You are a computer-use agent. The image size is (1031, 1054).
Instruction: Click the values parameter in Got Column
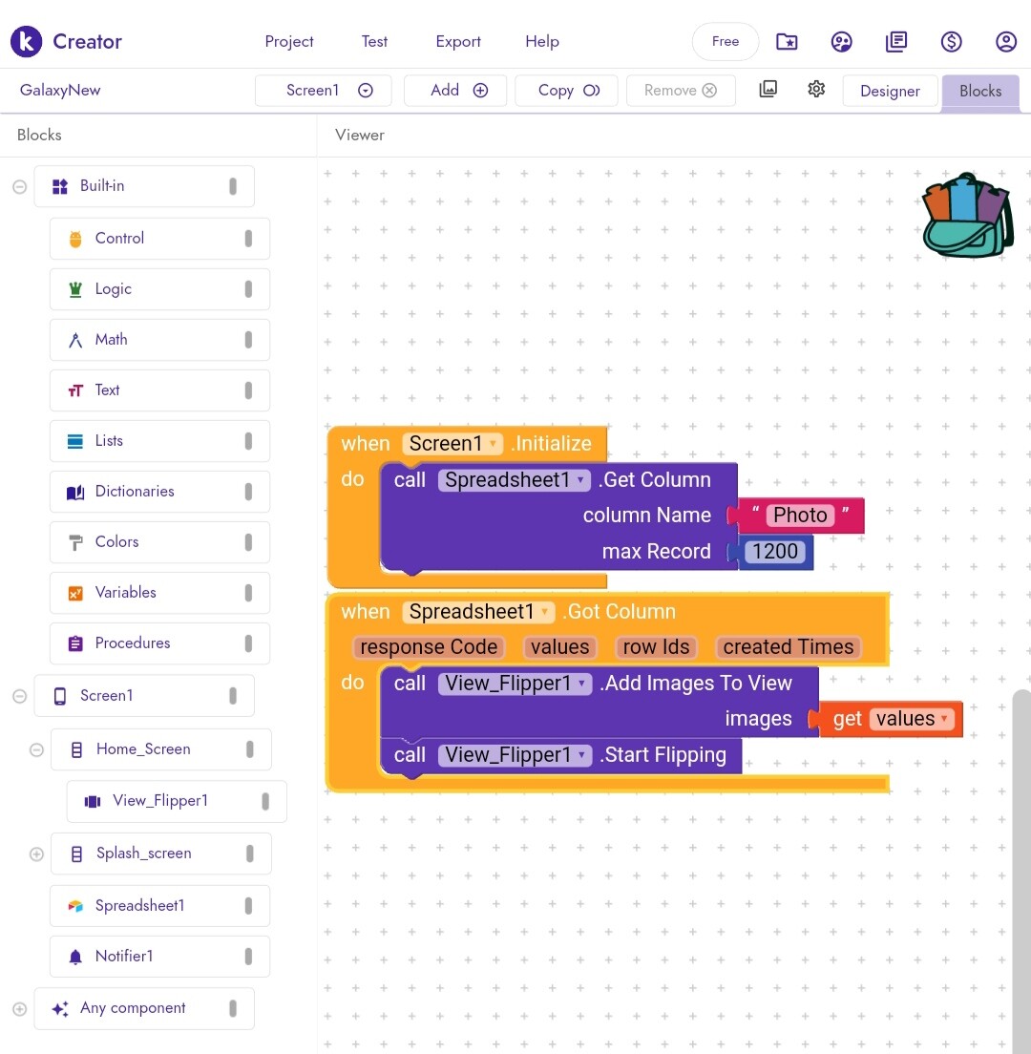(x=559, y=647)
